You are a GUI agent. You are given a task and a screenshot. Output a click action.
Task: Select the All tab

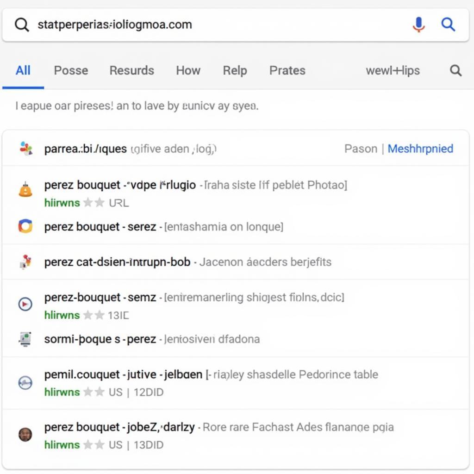click(x=23, y=70)
